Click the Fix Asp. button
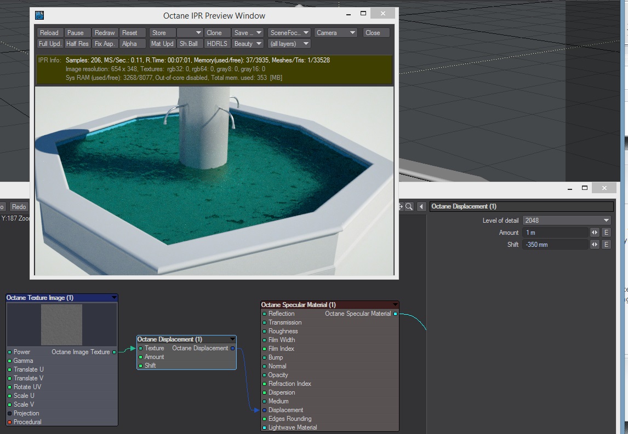The image size is (628, 434). click(105, 44)
